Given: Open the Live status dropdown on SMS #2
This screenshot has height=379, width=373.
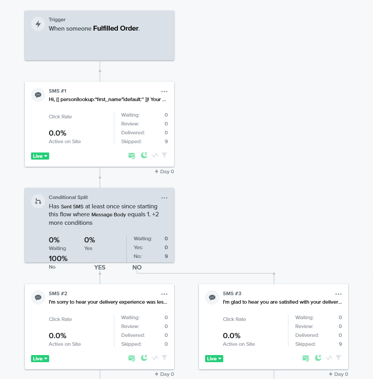Looking at the screenshot, I should pos(40,358).
